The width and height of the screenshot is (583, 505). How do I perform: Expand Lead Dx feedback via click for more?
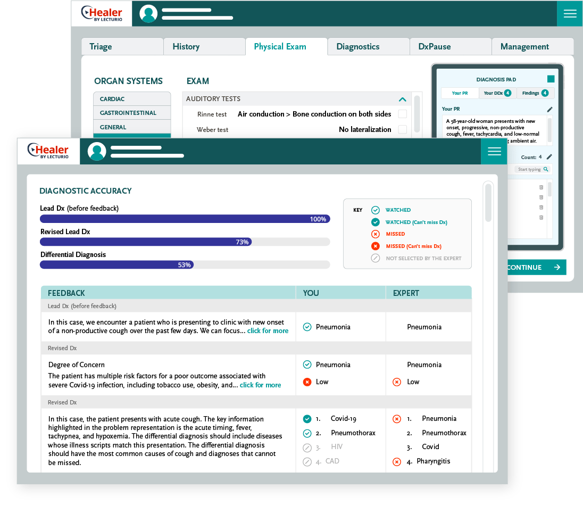click(268, 330)
